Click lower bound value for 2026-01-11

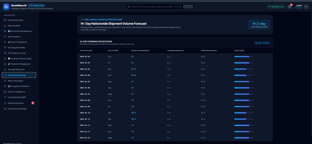click(168, 119)
